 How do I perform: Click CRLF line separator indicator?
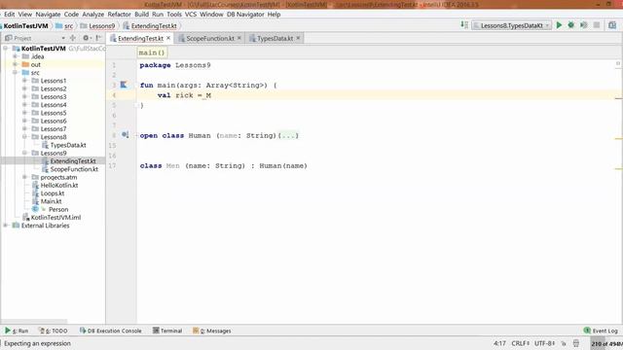[x=520, y=343]
